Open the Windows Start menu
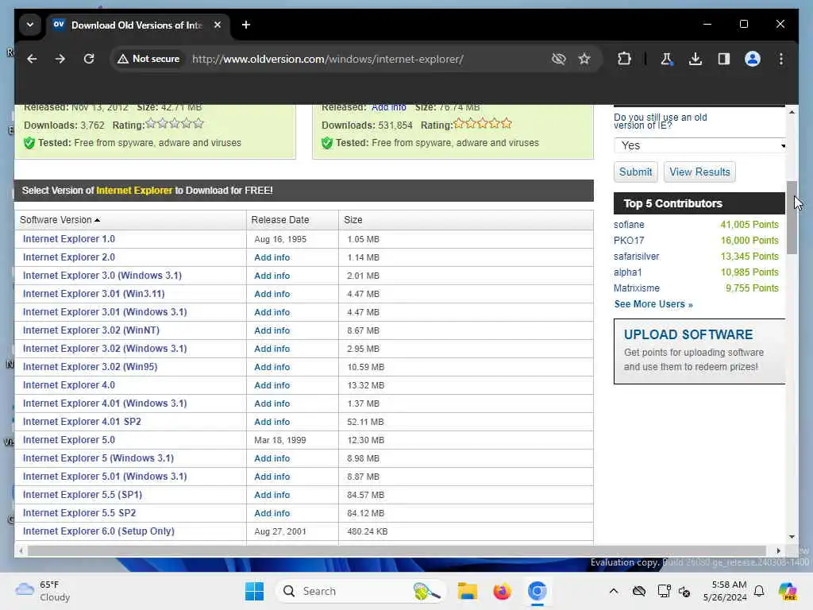The height and width of the screenshot is (610, 813). point(254,591)
